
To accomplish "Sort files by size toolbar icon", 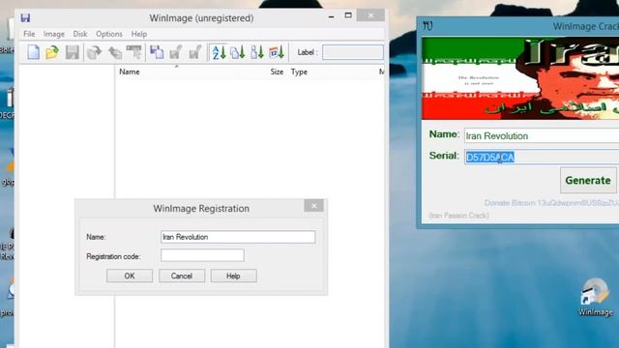I will tap(257, 52).
